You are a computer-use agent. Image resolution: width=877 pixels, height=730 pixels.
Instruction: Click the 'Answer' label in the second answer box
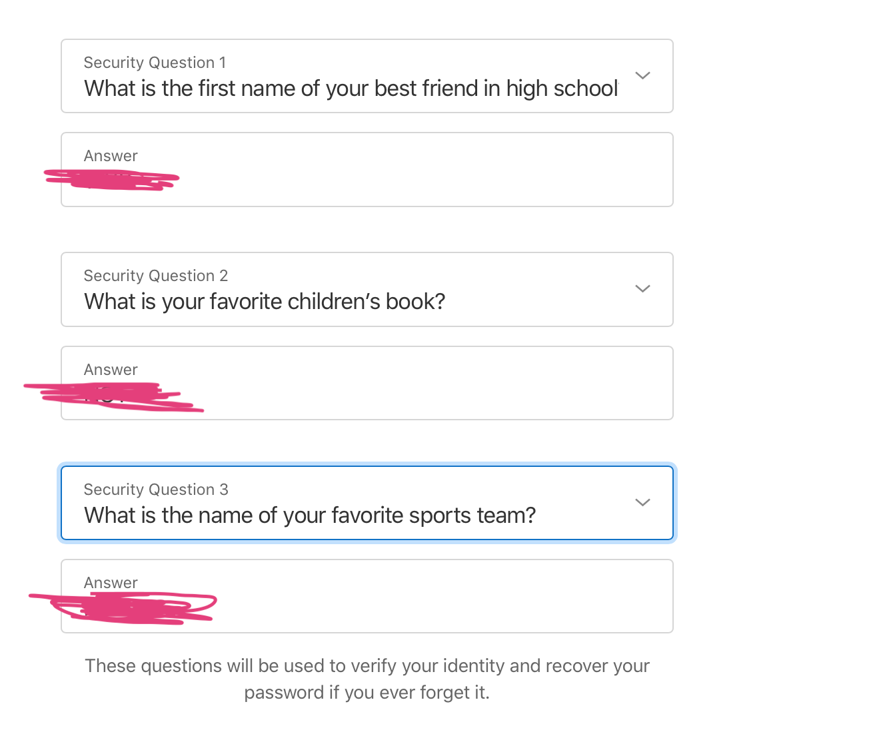pyautogui.click(x=111, y=370)
